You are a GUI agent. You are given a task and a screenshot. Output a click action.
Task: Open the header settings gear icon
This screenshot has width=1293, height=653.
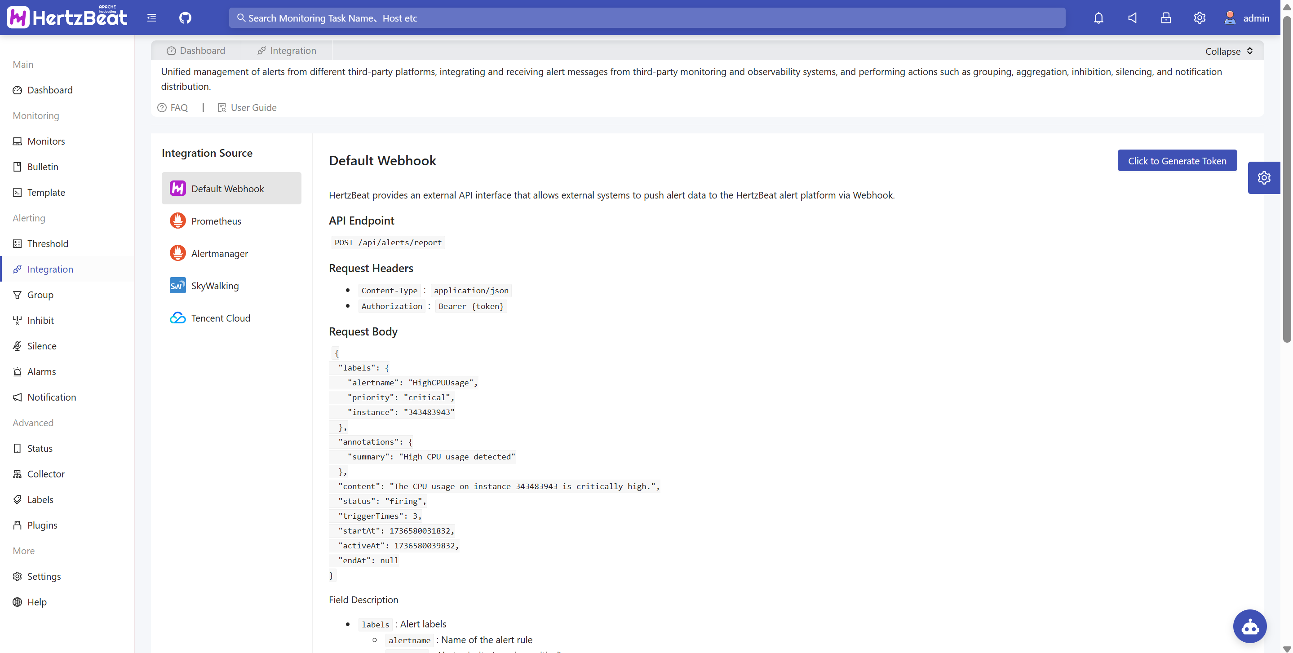pyautogui.click(x=1199, y=18)
